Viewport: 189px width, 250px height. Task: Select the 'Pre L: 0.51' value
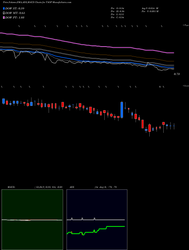pyautogui.click(x=118, y=14)
